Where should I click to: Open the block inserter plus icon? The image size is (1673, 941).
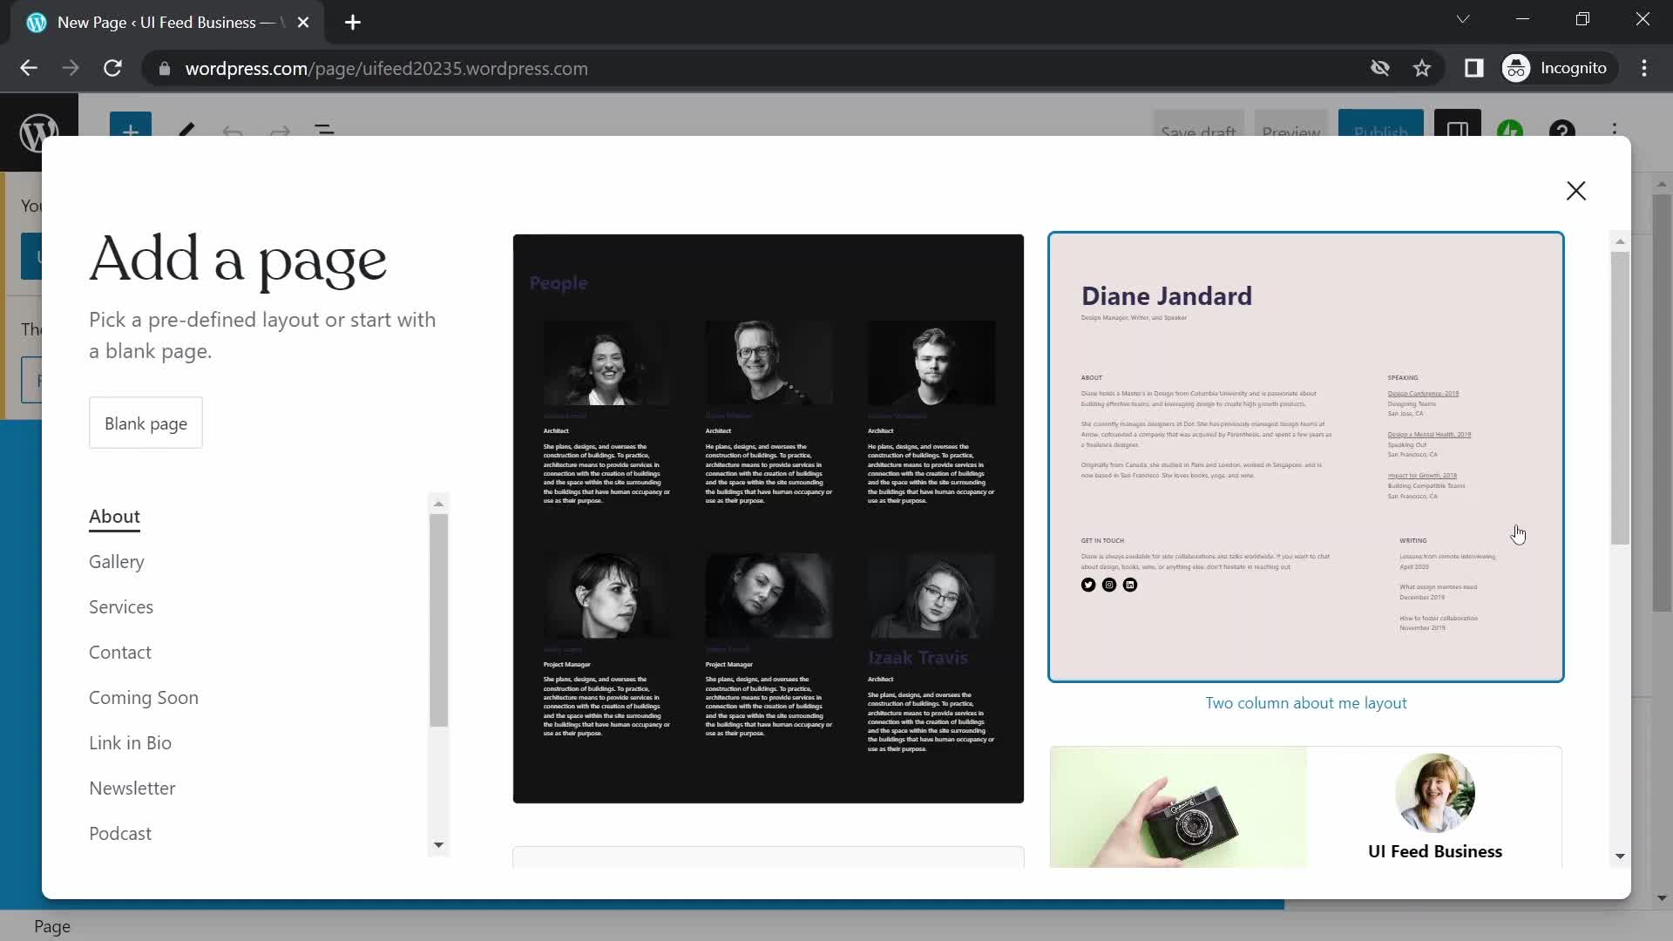pyautogui.click(x=130, y=132)
